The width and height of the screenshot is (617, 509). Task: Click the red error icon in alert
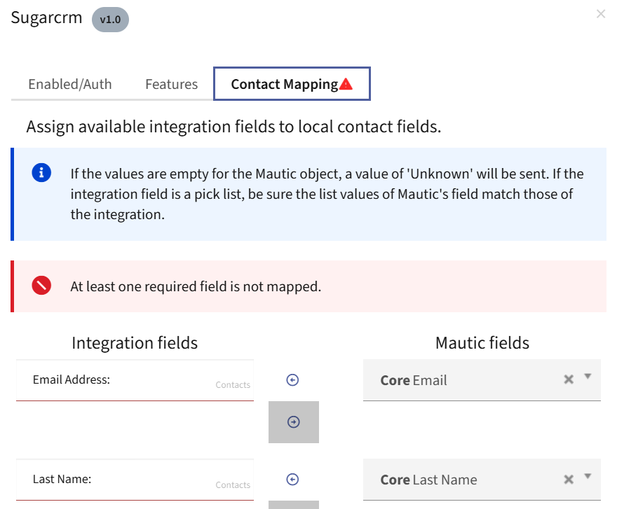(x=41, y=286)
